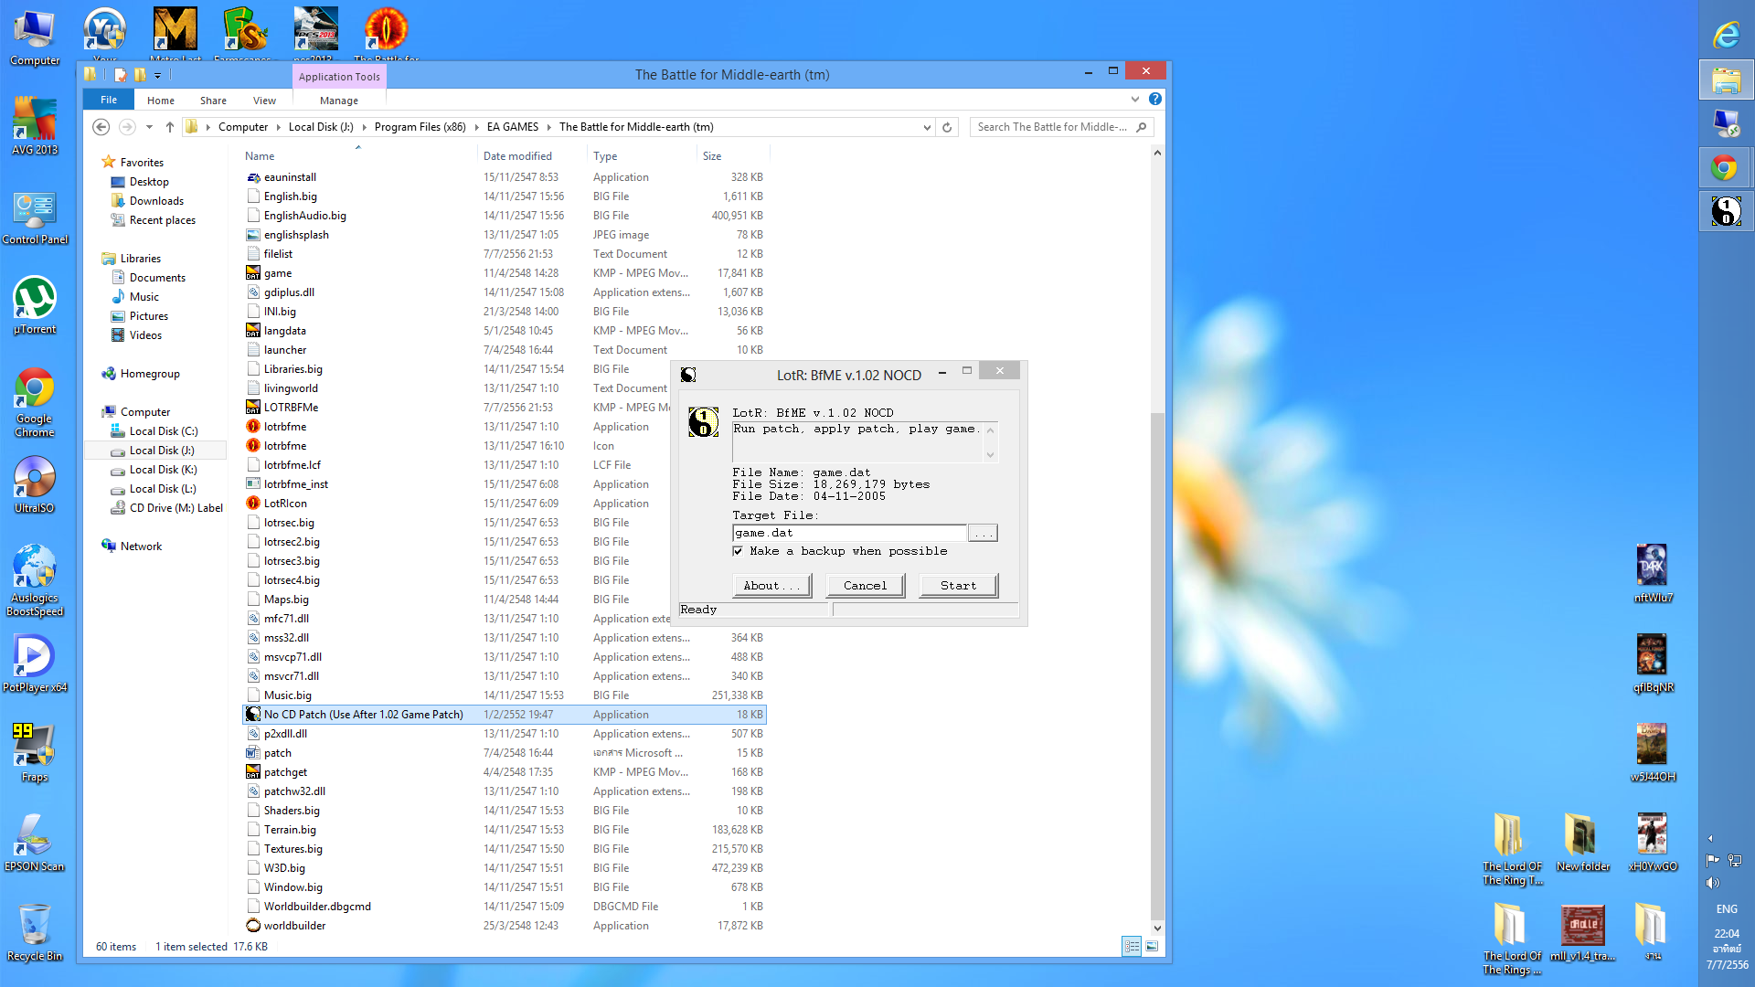
Task: Click the Up one level arrow icon
Action: point(170,127)
